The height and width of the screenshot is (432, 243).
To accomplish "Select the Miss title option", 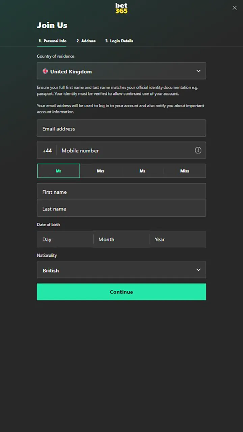I will (x=185, y=171).
